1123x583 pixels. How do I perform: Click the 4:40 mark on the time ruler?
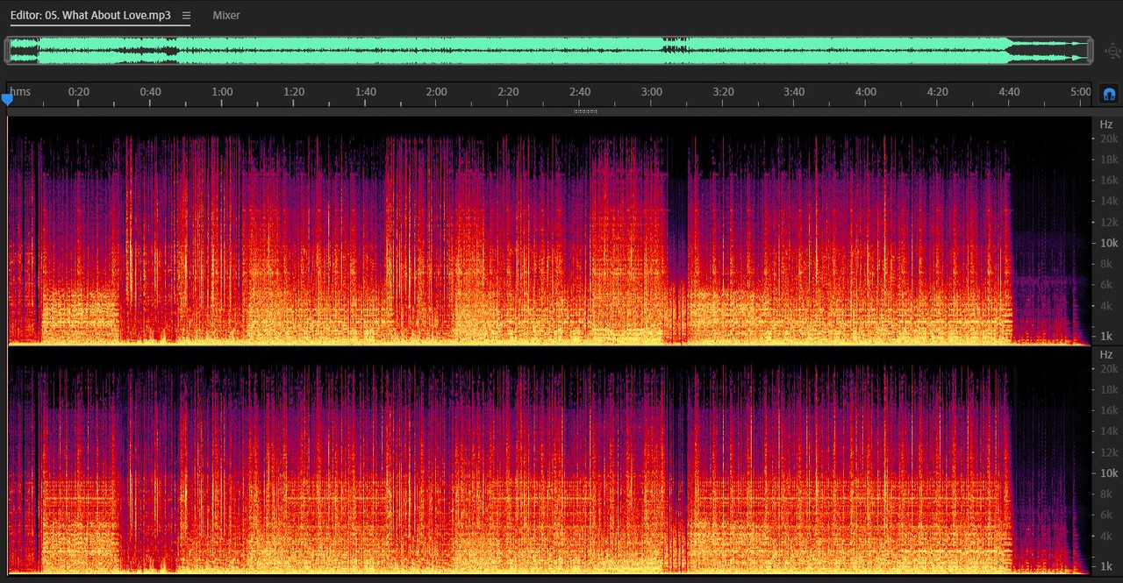[x=1009, y=91]
